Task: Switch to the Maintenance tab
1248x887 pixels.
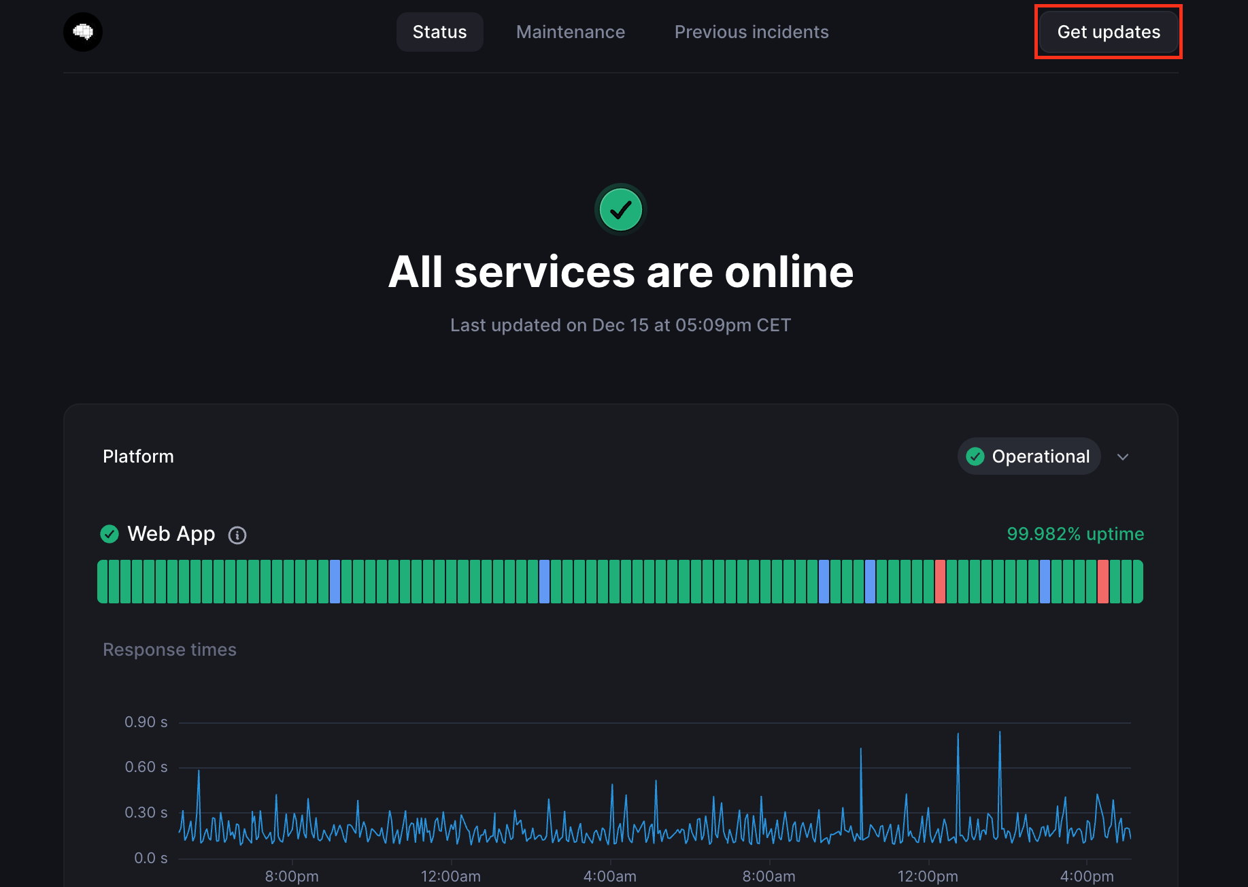Action: coord(570,32)
